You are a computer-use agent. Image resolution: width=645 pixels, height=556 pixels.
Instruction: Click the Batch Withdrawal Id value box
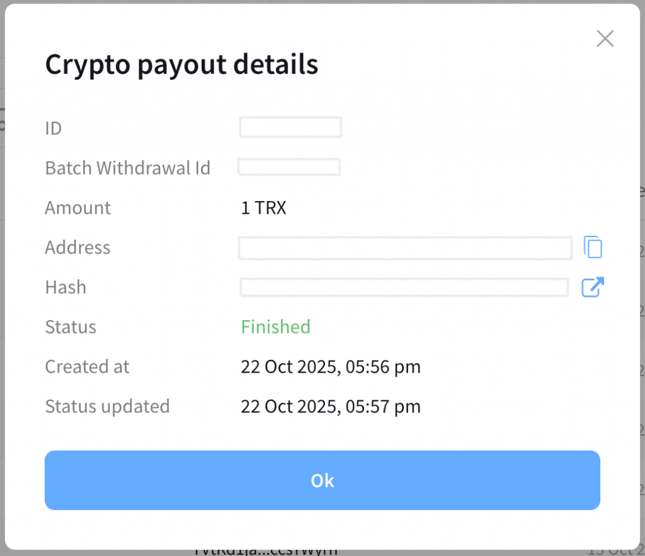(289, 168)
